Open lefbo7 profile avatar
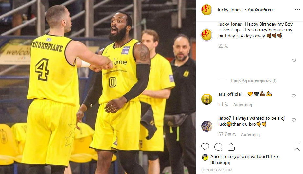303x174 pixels. [x=206, y=126]
